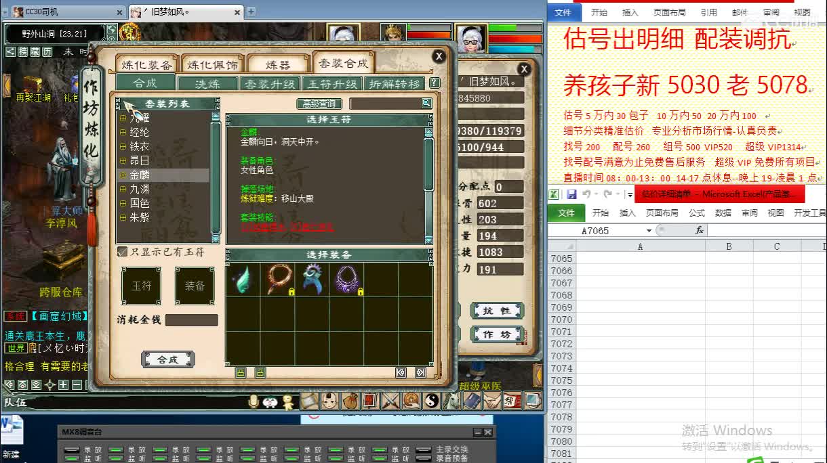Click the Excel save icon in quick access
The height and width of the screenshot is (463, 827).
[571, 194]
